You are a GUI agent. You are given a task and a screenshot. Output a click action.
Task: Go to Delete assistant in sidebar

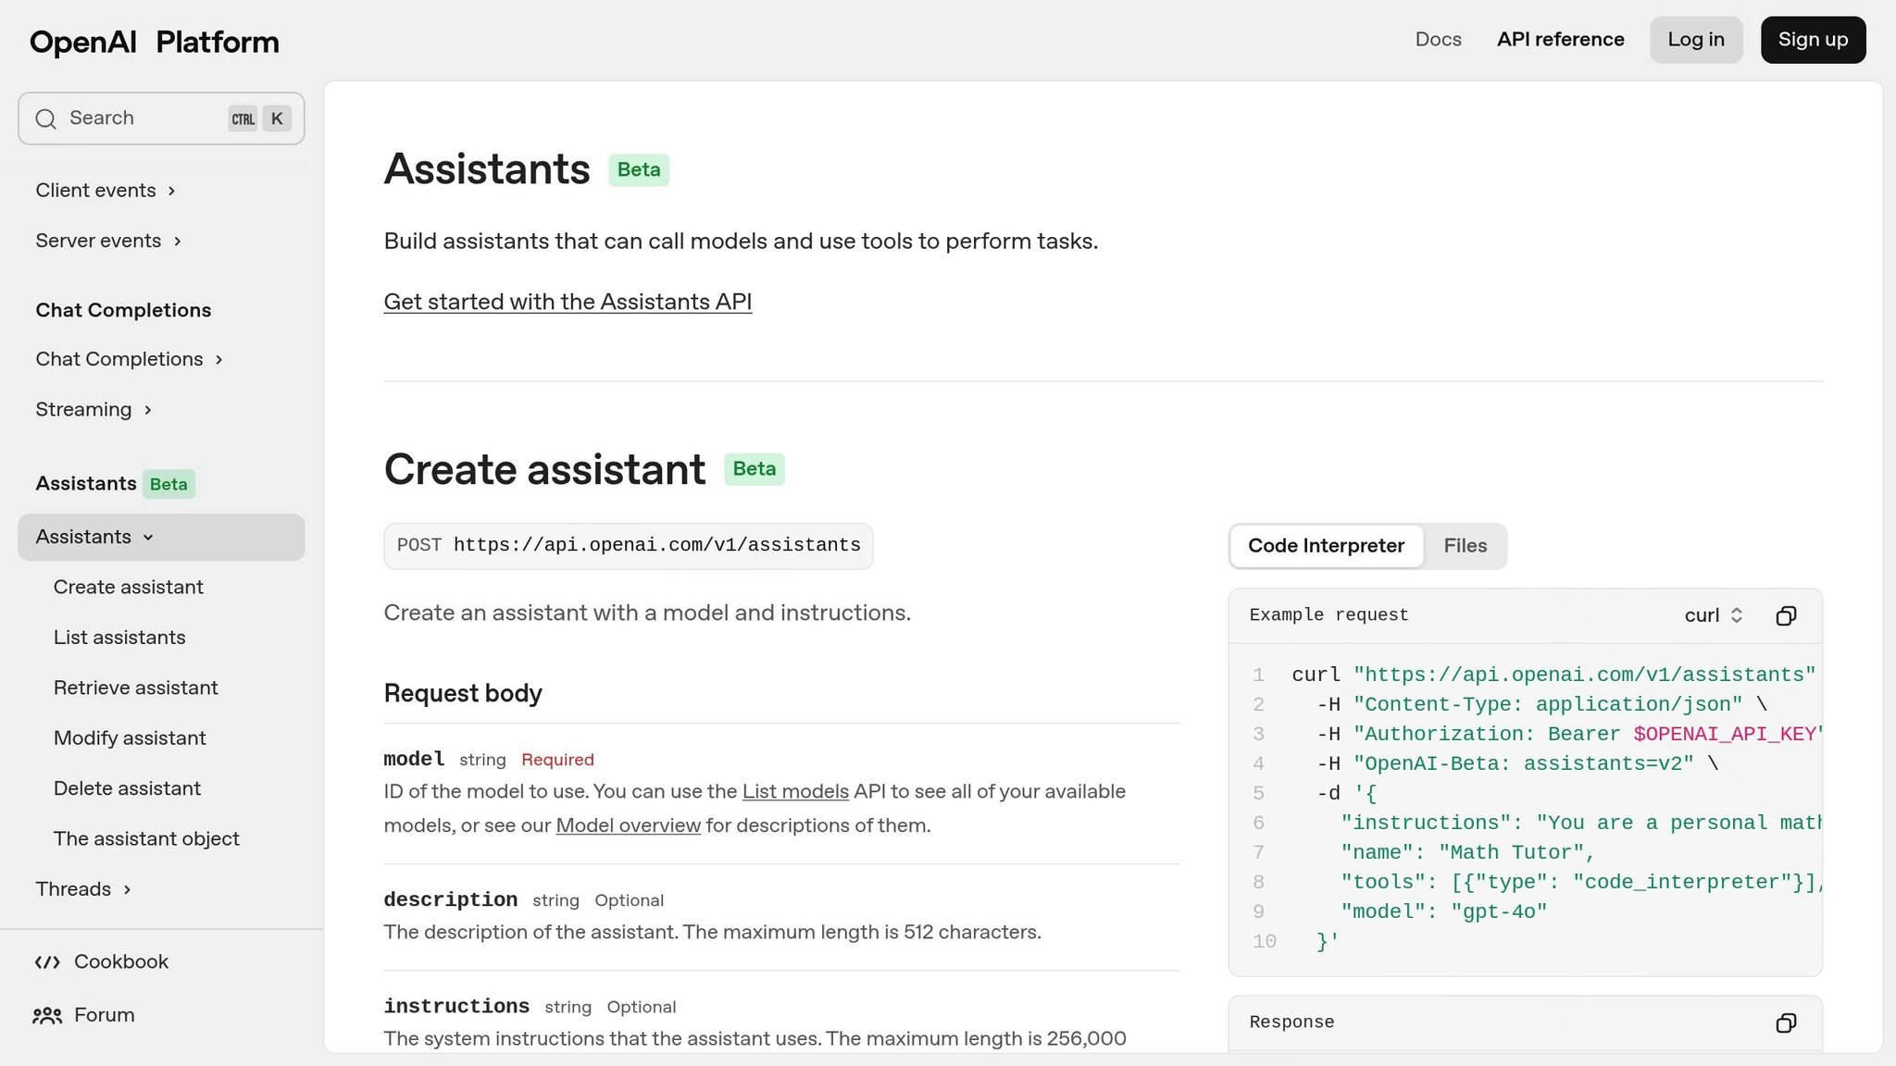pyautogui.click(x=127, y=788)
